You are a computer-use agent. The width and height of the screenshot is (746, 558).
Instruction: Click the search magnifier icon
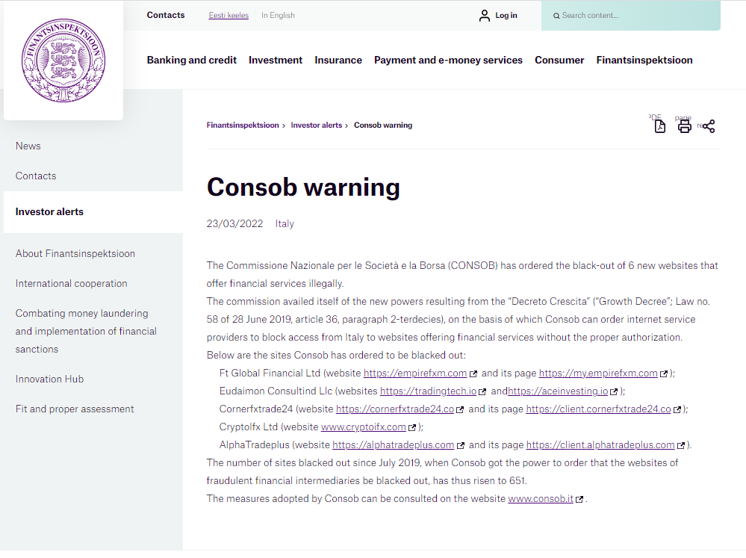click(x=556, y=16)
